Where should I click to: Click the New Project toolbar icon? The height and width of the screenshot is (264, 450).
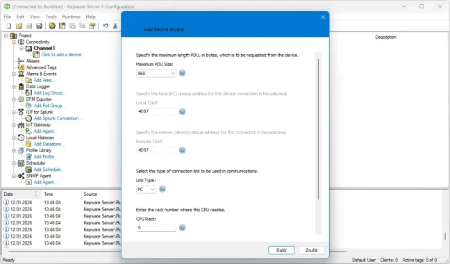pos(9,26)
